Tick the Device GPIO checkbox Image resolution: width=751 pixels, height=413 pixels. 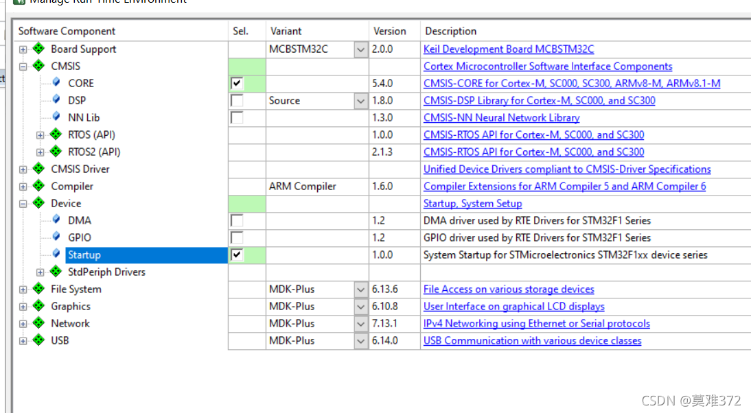[237, 238]
